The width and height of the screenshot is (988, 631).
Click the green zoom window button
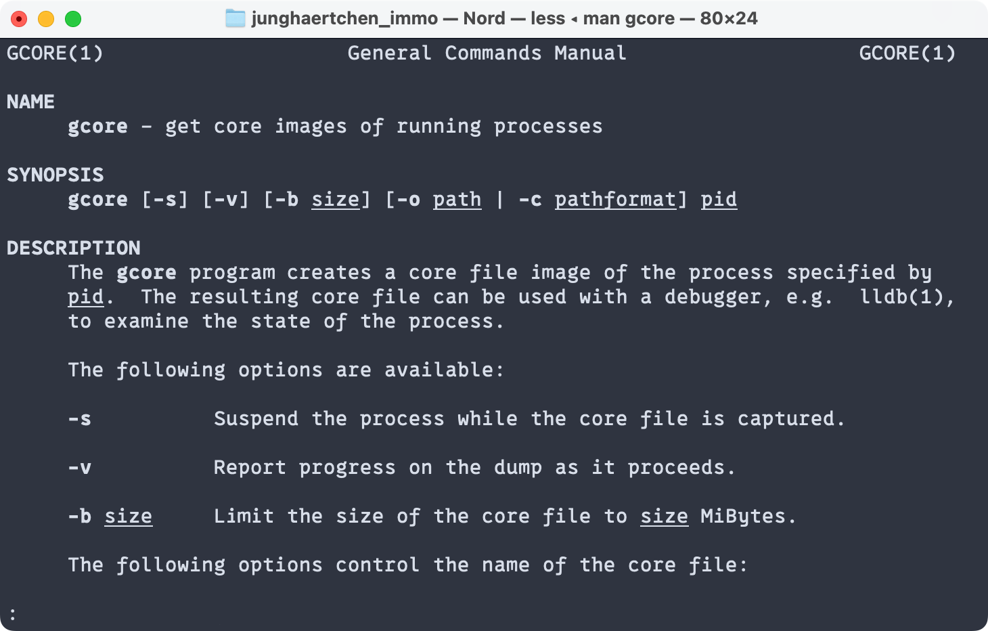[73, 19]
